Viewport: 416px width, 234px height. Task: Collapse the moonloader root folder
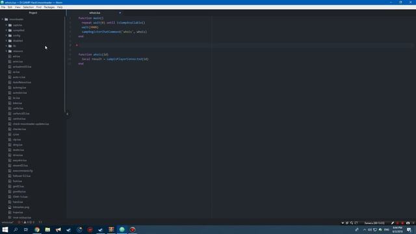point(3,19)
